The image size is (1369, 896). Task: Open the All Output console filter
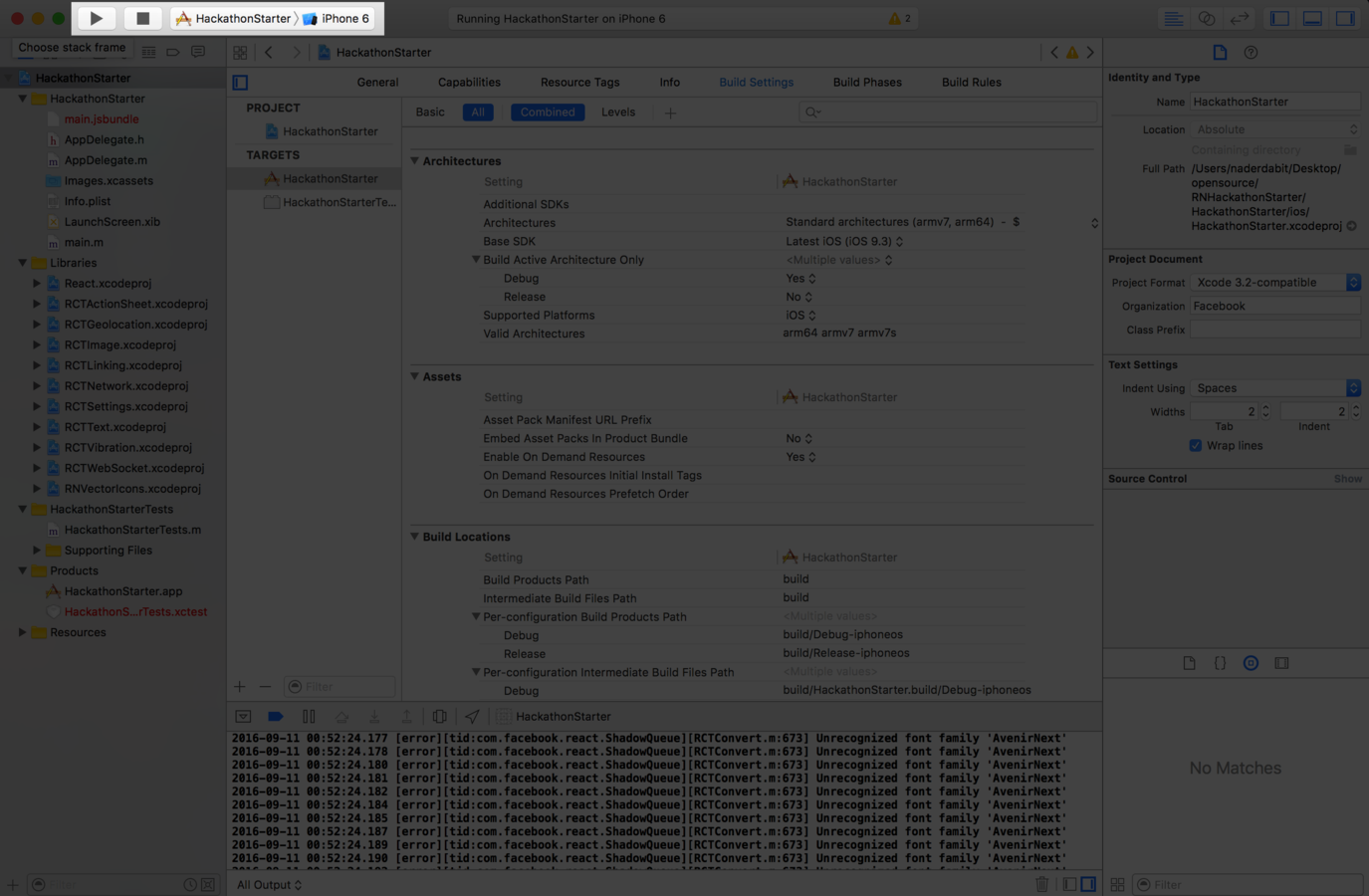[x=269, y=884]
